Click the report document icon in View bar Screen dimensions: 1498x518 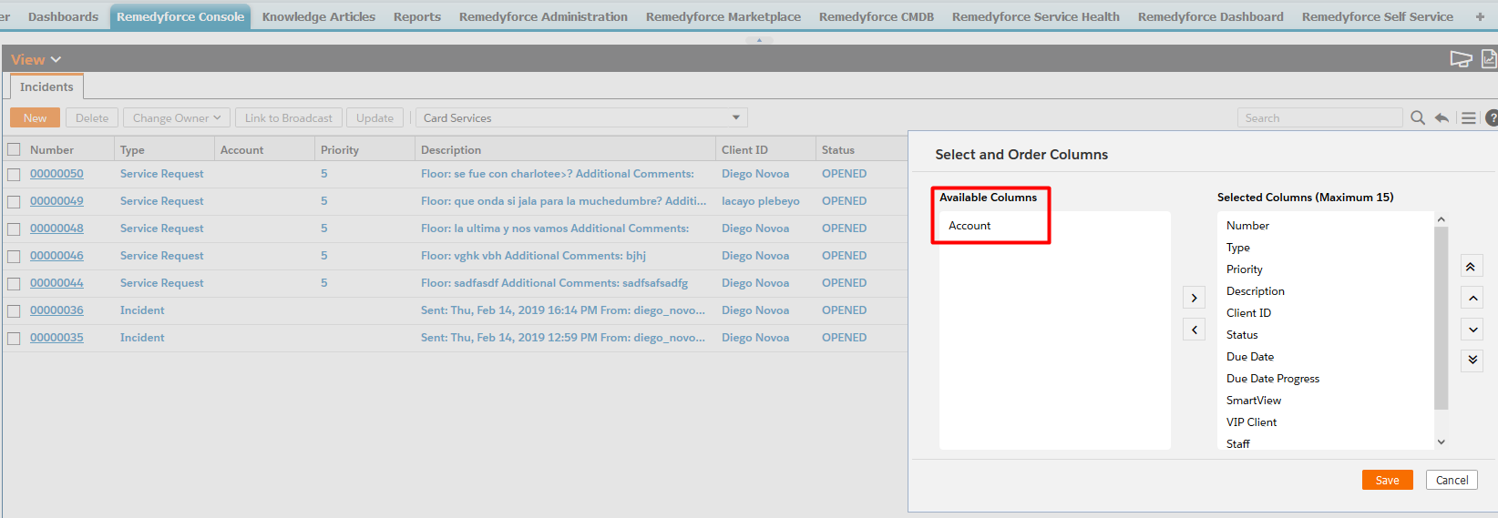1489,59
